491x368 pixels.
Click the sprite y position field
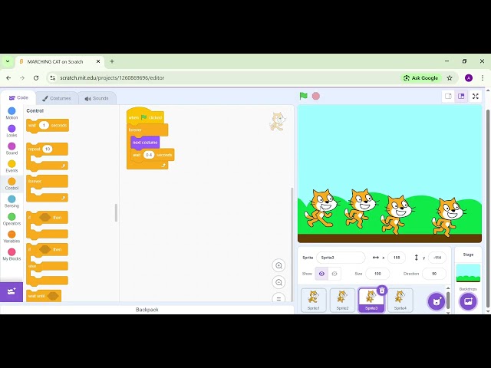pyautogui.click(x=437, y=258)
